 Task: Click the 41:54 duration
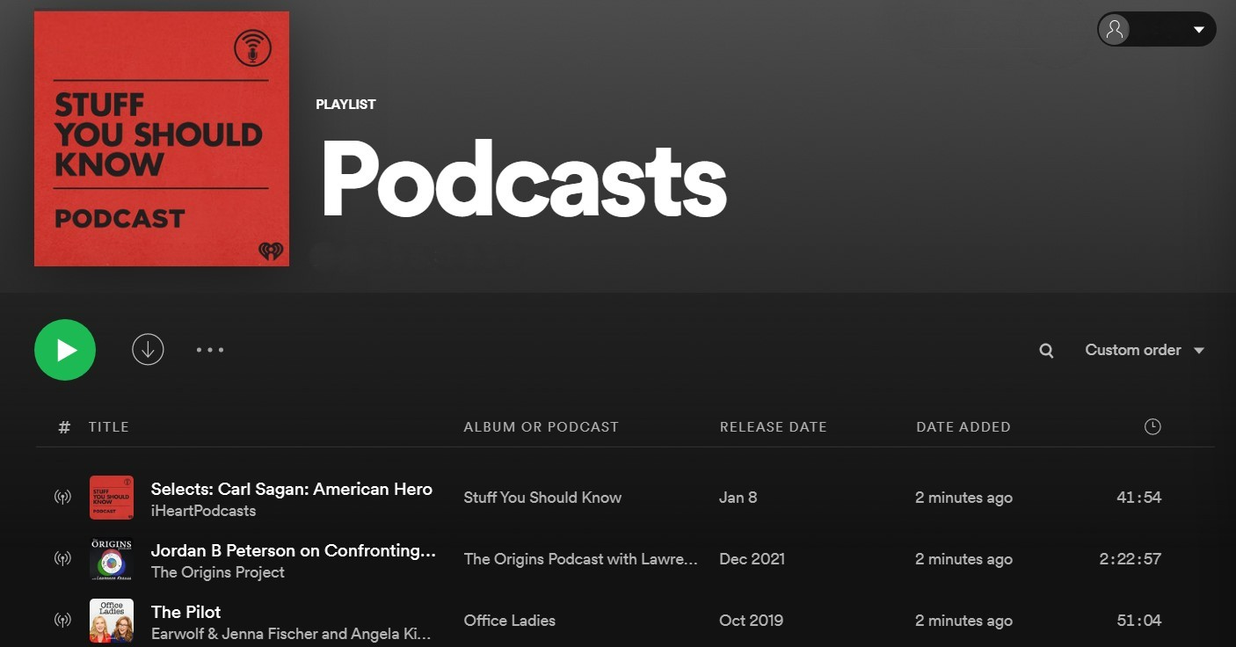point(1139,498)
